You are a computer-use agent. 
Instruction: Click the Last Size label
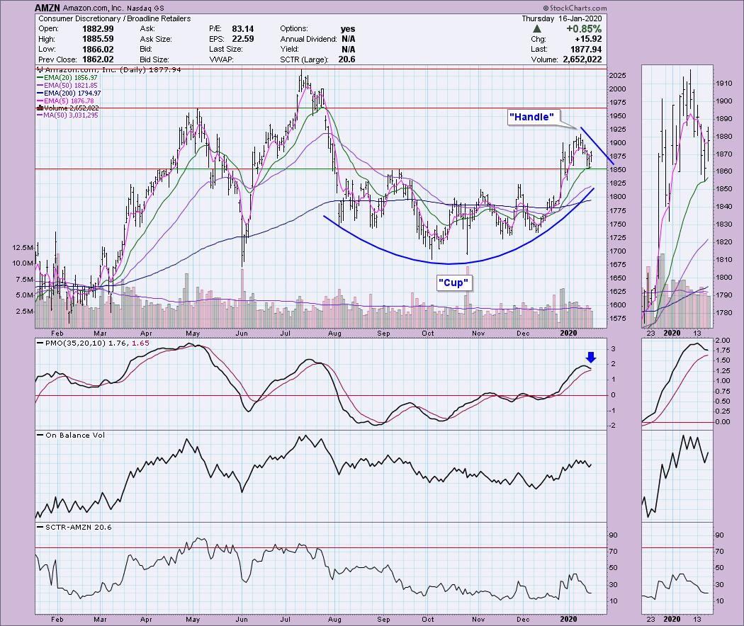click(x=226, y=50)
